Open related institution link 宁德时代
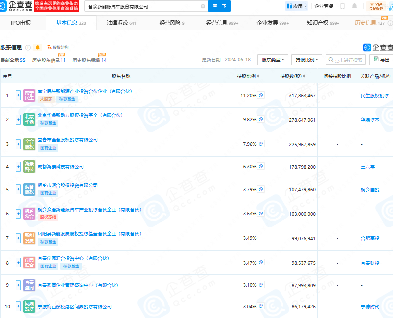Viewport: 393px width, 318px height. [370, 307]
